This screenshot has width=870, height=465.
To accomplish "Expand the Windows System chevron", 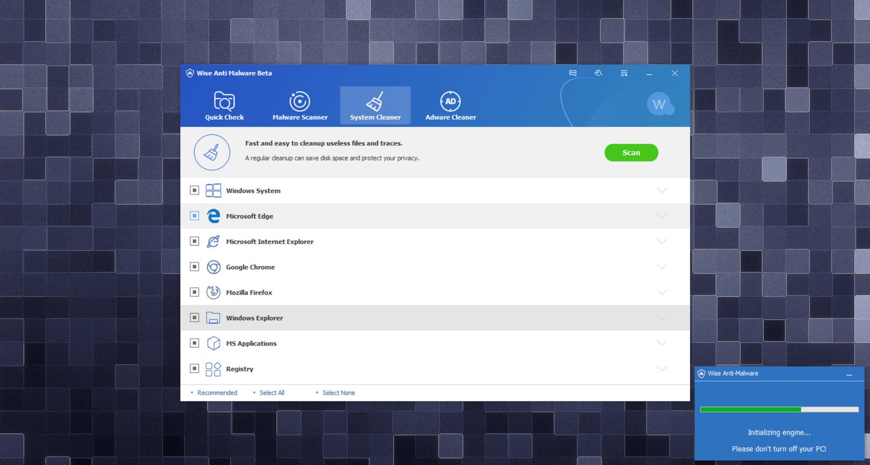I will [x=662, y=190].
